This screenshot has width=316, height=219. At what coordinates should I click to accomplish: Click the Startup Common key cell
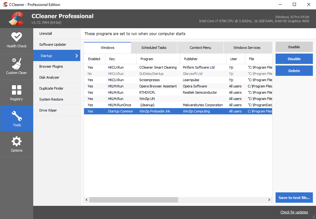click(120, 111)
